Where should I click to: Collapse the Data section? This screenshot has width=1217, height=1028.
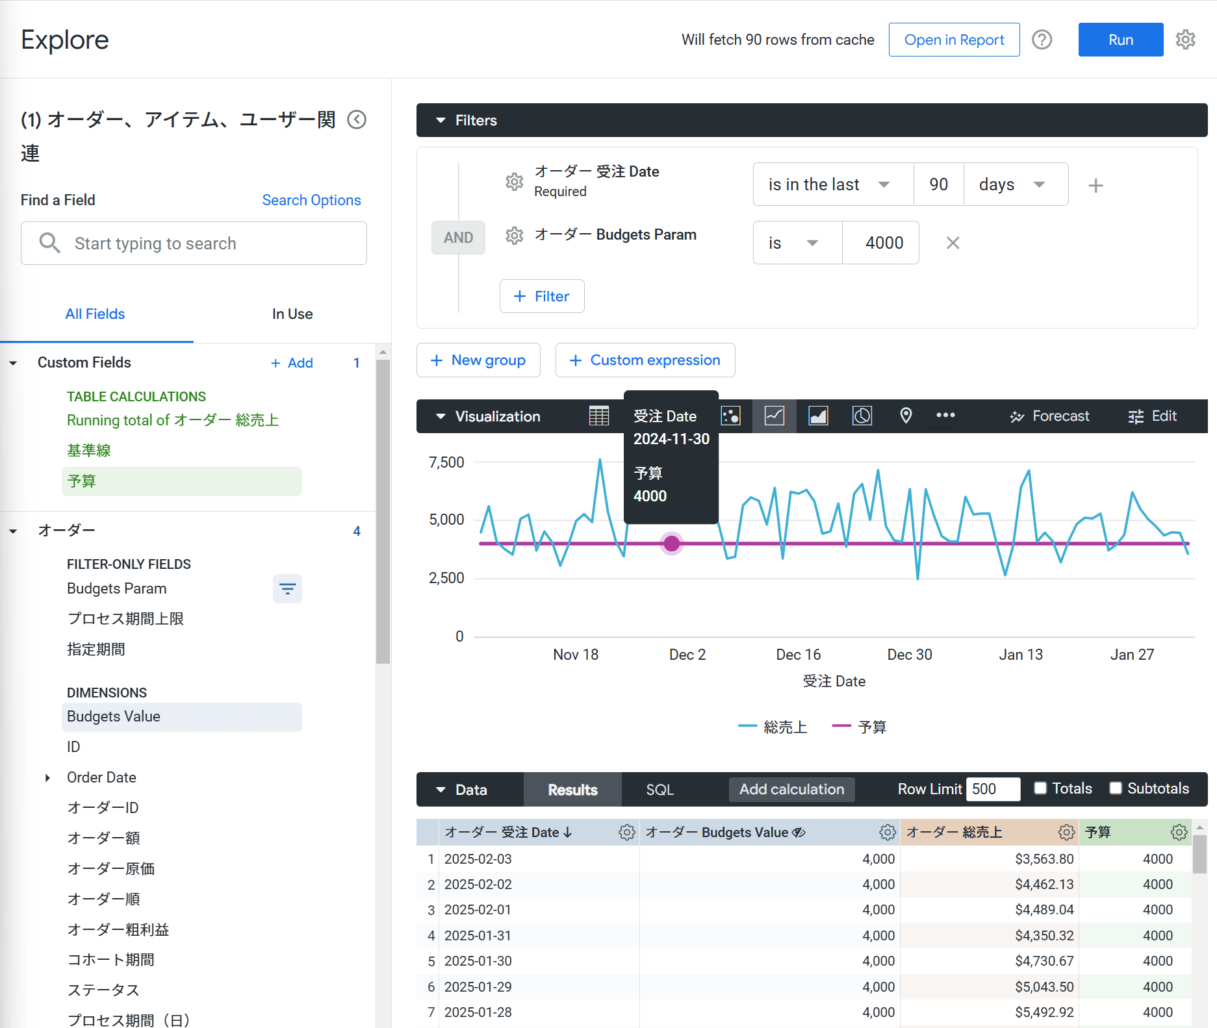441,790
